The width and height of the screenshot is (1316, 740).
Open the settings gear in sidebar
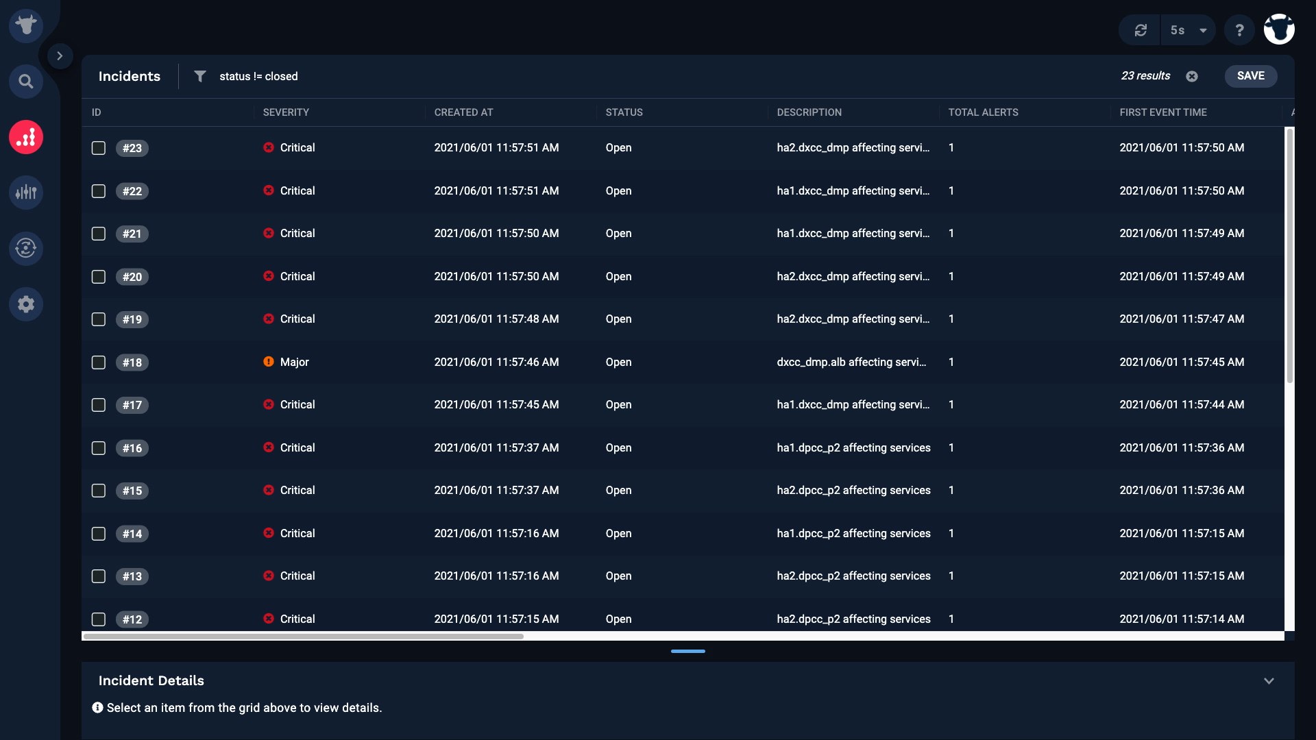26,304
